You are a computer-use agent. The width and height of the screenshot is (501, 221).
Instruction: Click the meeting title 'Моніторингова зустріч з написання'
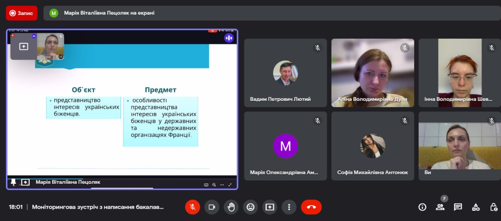click(98, 207)
